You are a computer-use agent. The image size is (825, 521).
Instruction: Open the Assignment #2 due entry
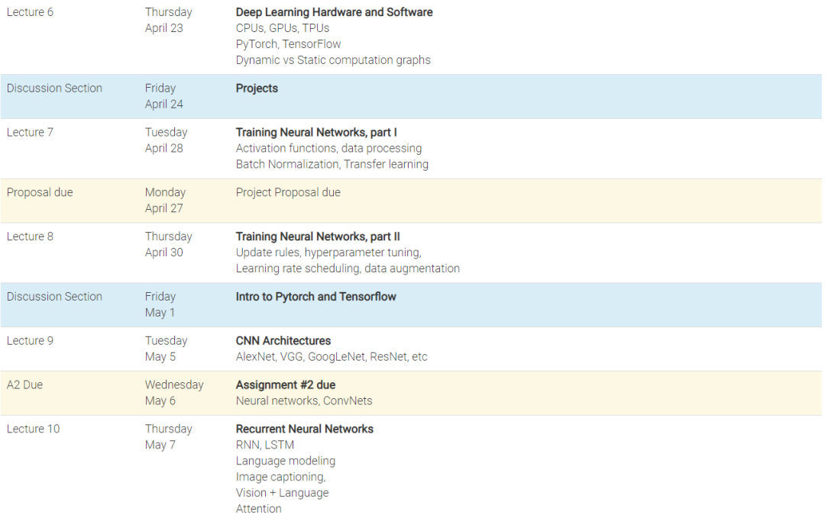285,384
